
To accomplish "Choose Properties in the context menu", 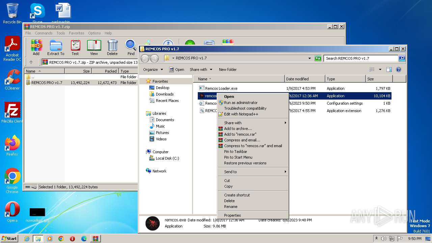I will 252,215.
